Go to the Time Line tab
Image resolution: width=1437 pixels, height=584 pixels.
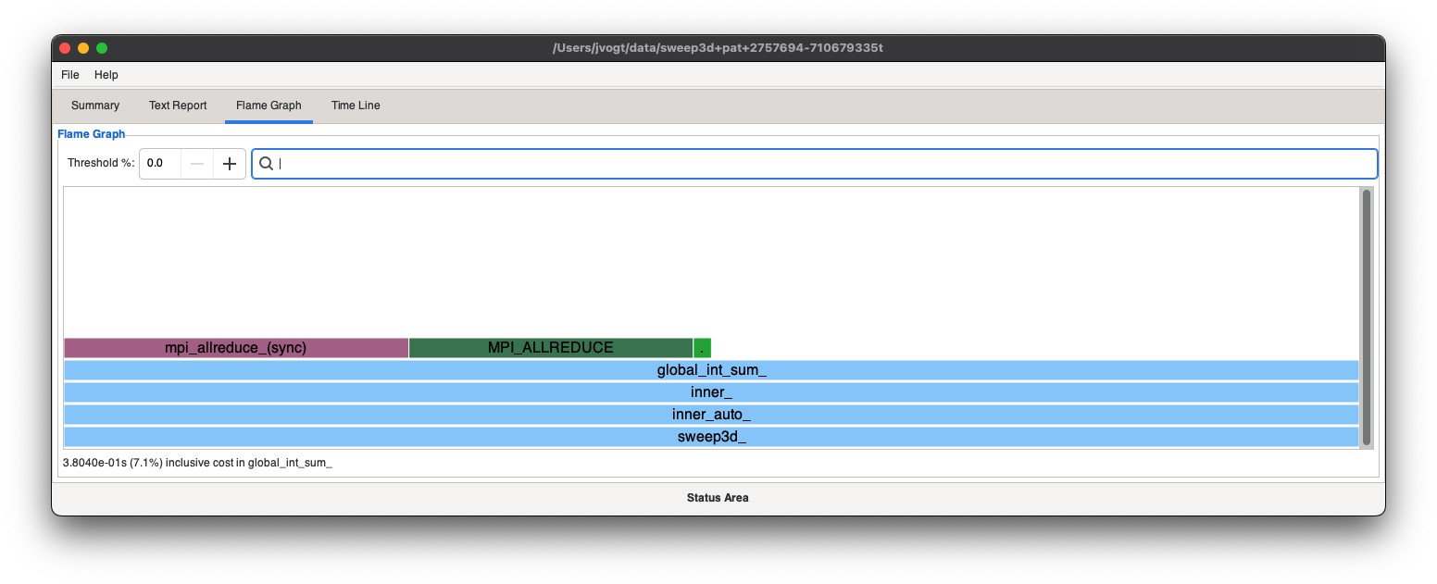tap(356, 106)
